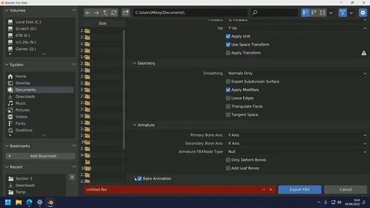
Task: Click the file path field
Action: [190, 13]
